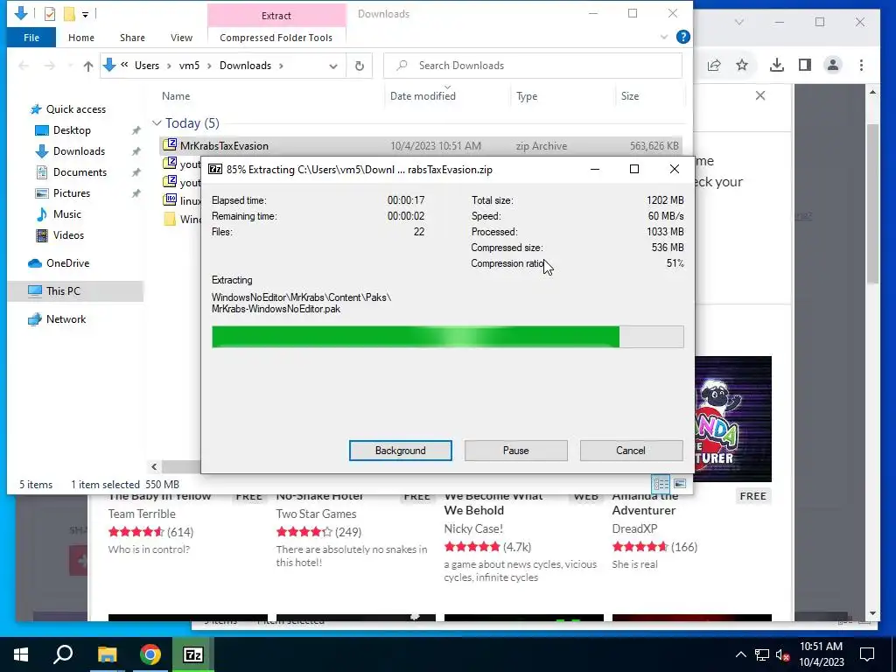Viewport: 896px width, 672px height.
Task: Select Compressed Folder Tools tab
Action: tap(276, 38)
